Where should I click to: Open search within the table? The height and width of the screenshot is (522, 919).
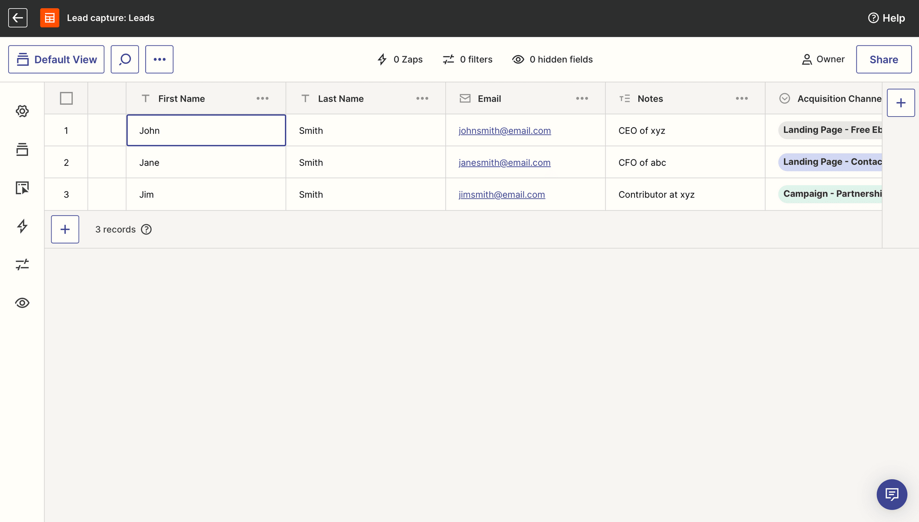(124, 59)
